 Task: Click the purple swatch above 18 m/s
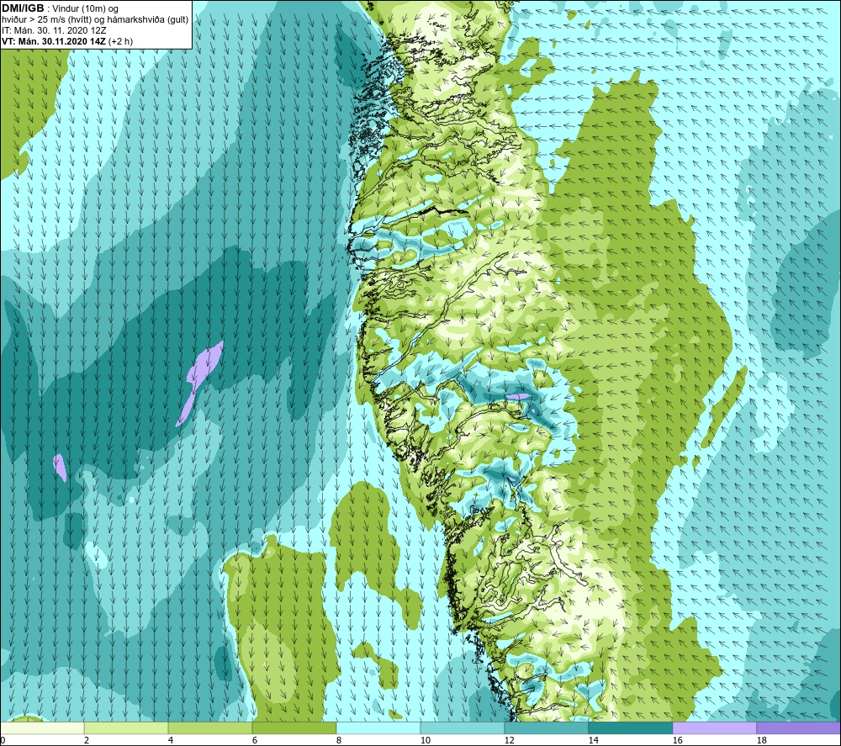(798, 727)
